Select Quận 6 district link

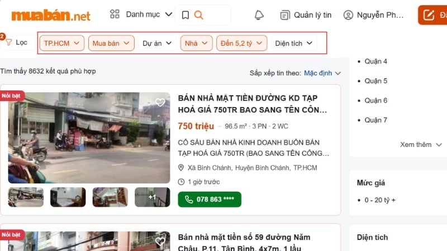375,100
